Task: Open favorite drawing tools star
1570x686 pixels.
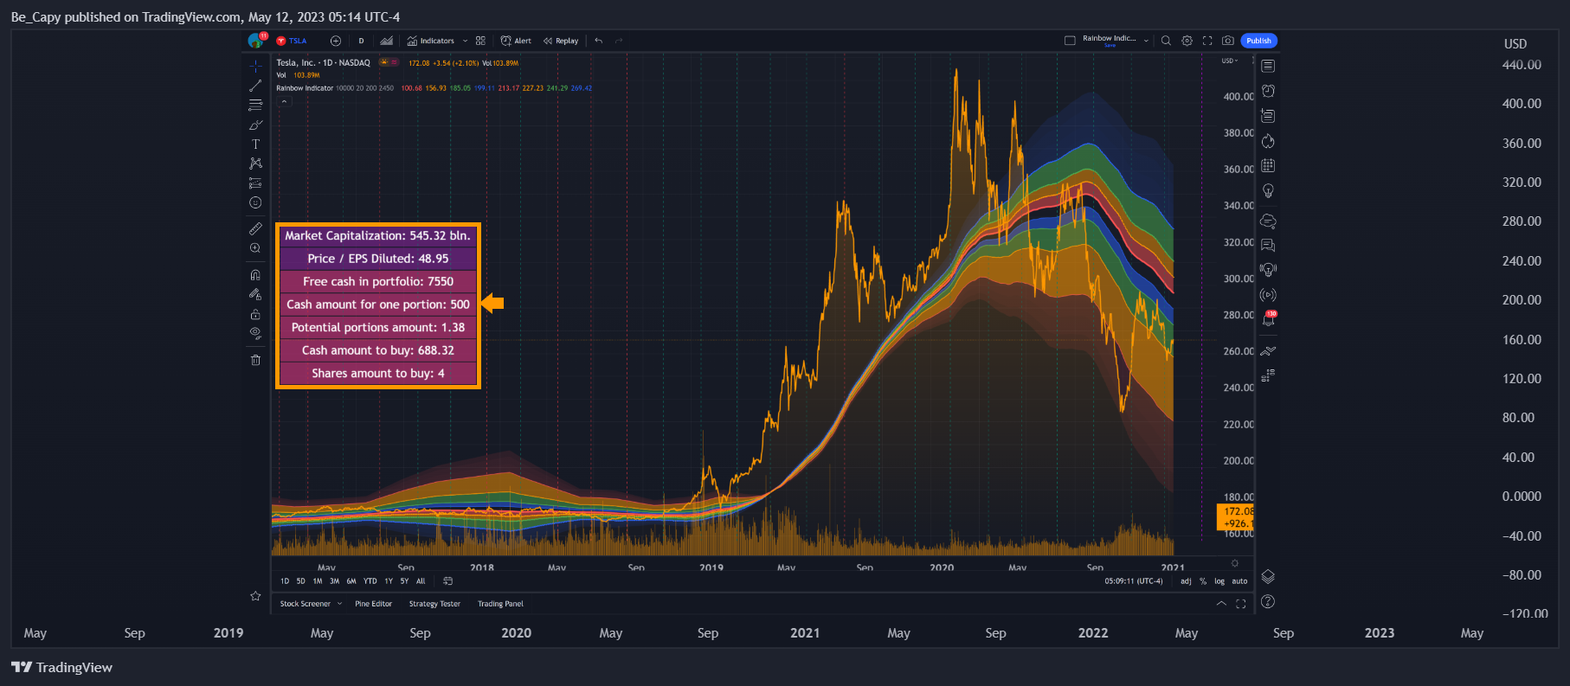Action: (255, 596)
